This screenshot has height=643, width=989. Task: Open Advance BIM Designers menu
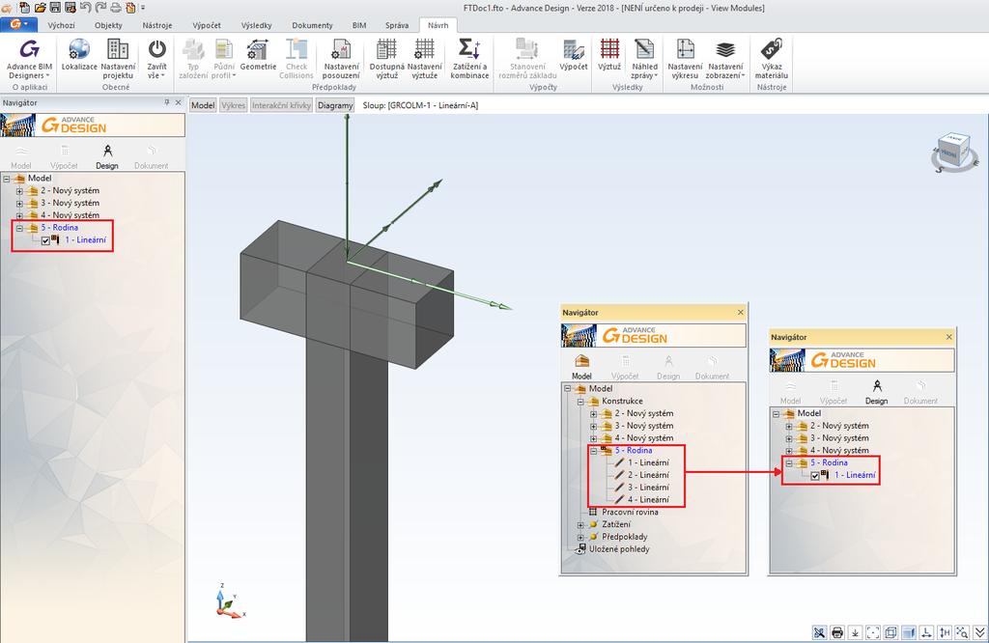(29, 59)
